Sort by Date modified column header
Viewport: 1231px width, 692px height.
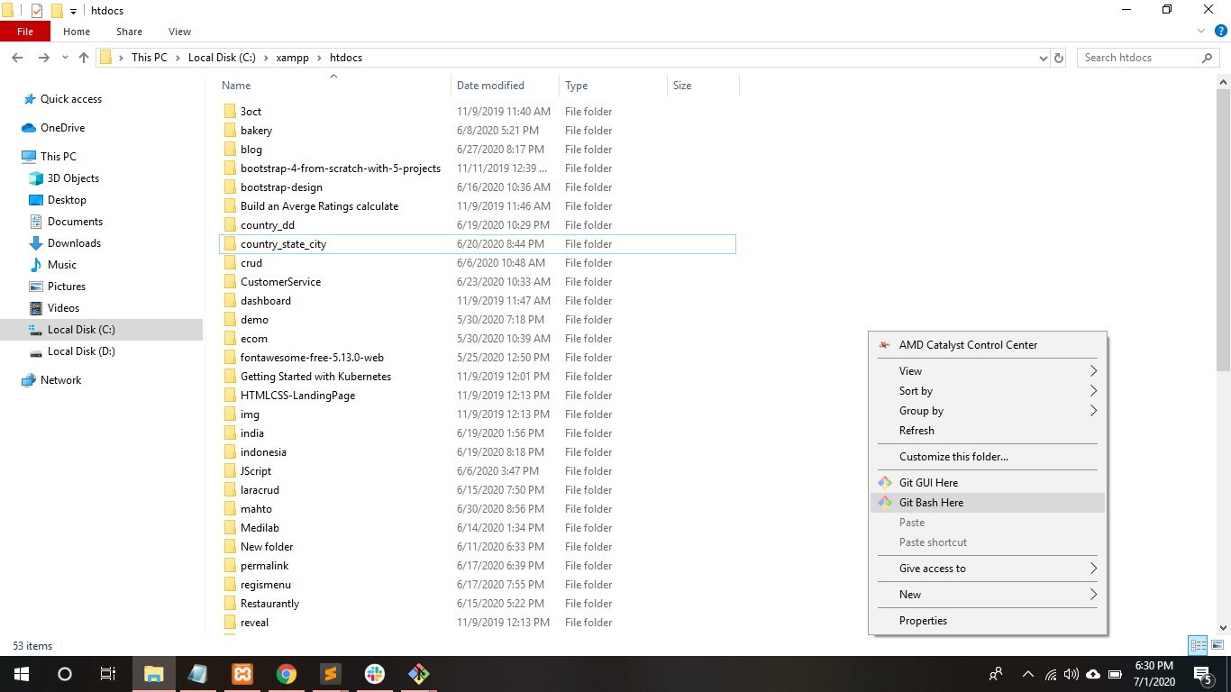(490, 86)
